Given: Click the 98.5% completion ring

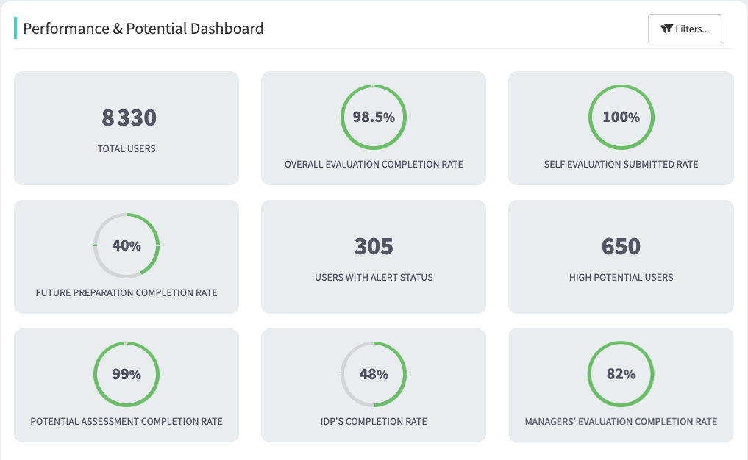Looking at the screenshot, I should tap(374, 118).
